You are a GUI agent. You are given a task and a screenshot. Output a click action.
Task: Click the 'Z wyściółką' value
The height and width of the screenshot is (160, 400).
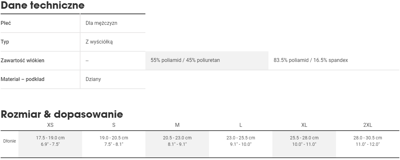click(99, 42)
